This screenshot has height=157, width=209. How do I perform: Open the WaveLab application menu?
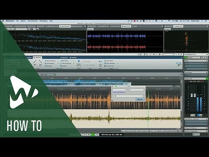10,21
